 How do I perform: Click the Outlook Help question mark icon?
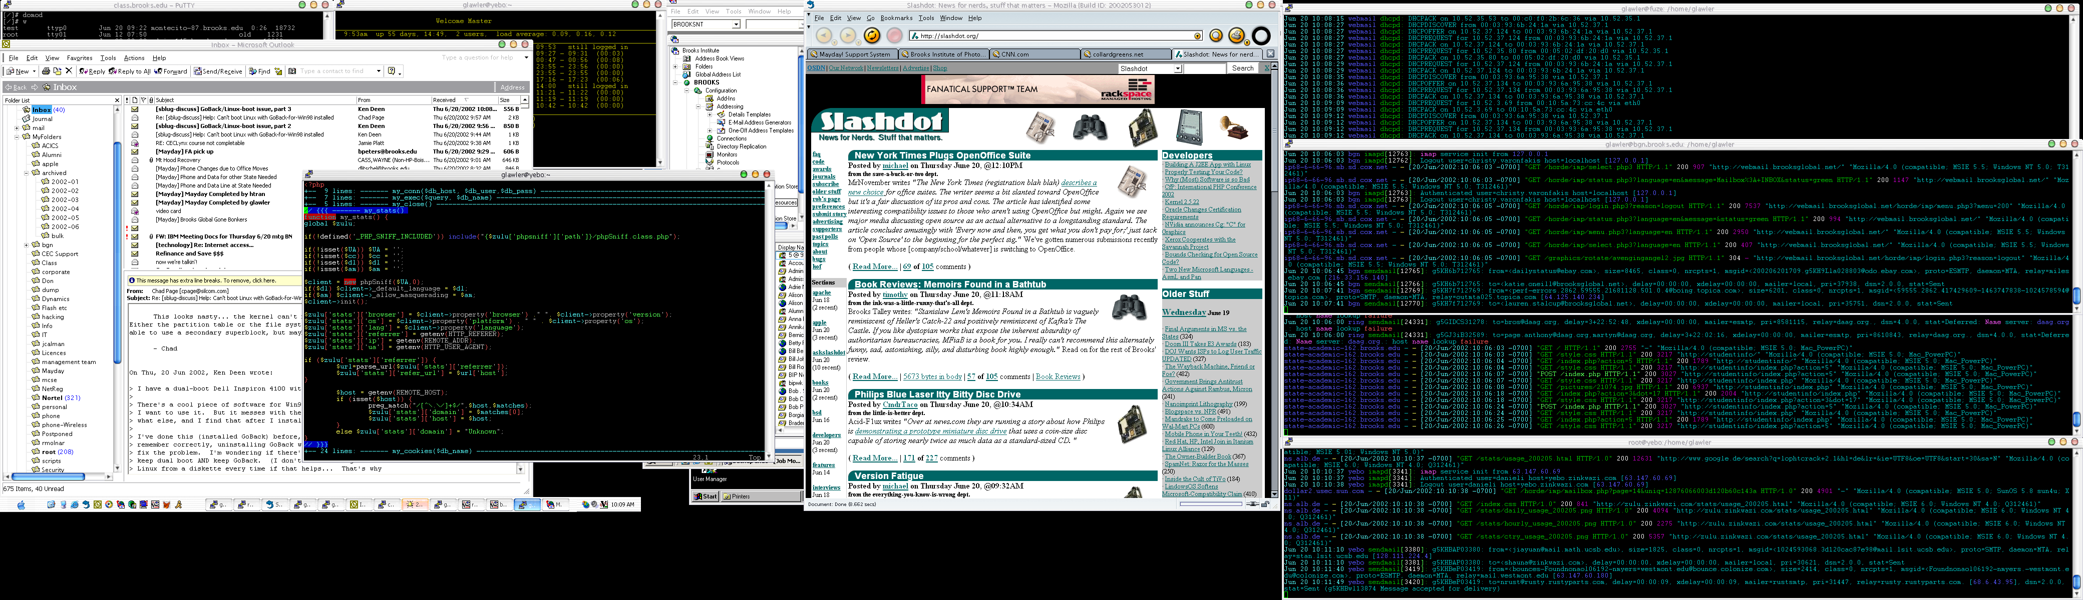coord(392,71)
